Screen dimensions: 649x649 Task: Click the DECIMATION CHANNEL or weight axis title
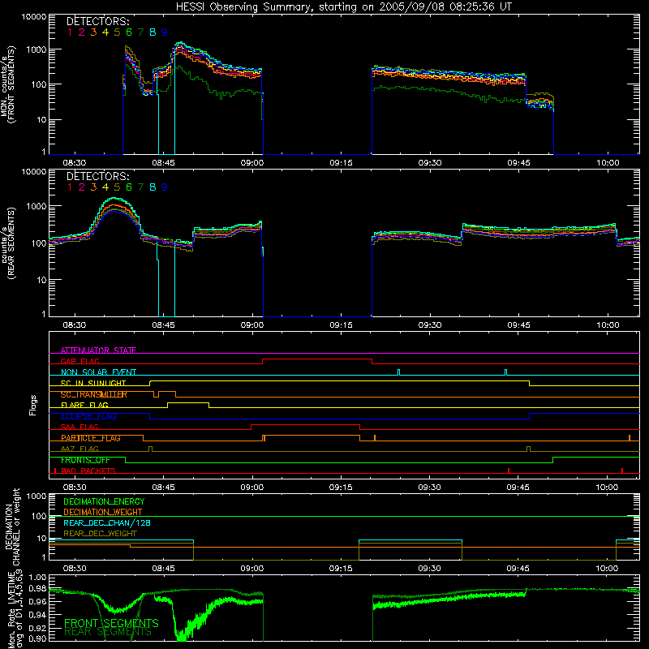tap(12, 527)
